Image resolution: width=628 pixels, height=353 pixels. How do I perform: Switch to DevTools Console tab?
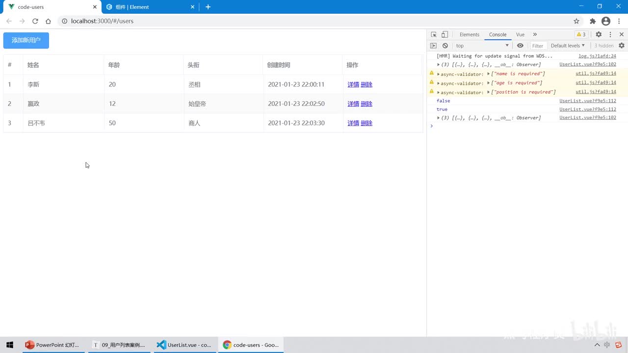pos(497,34)
